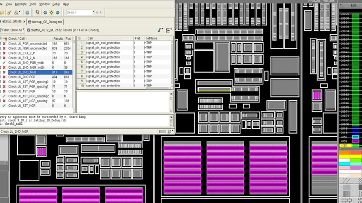This screenshot has width=362, height=203.
Task: Sort by the Results column header
Action: click(58, 39)
